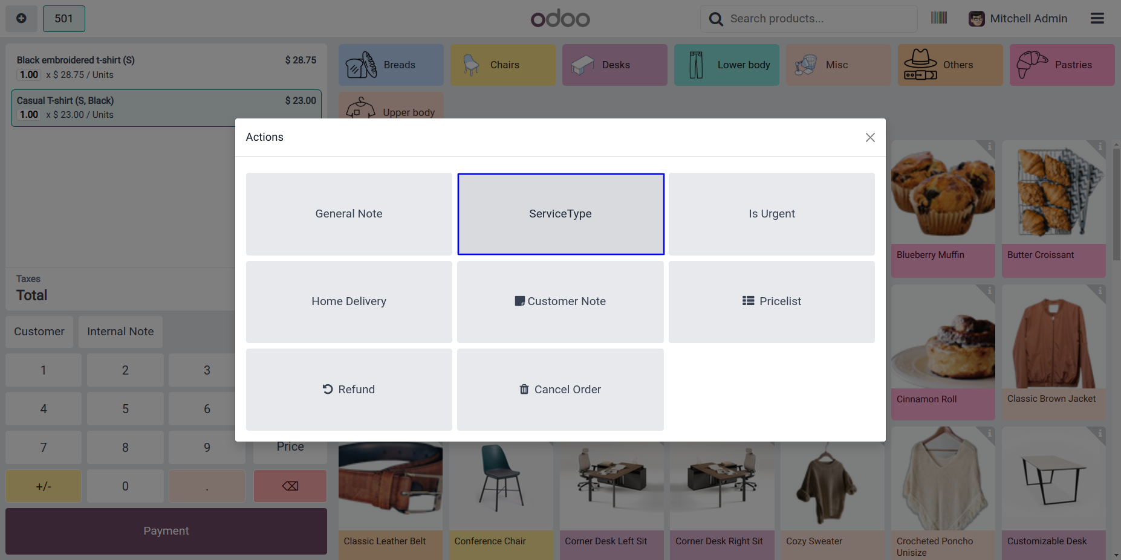1121x560 pixels.
Task: Click the search magnifier icon
Action: [x=716, y=19]
